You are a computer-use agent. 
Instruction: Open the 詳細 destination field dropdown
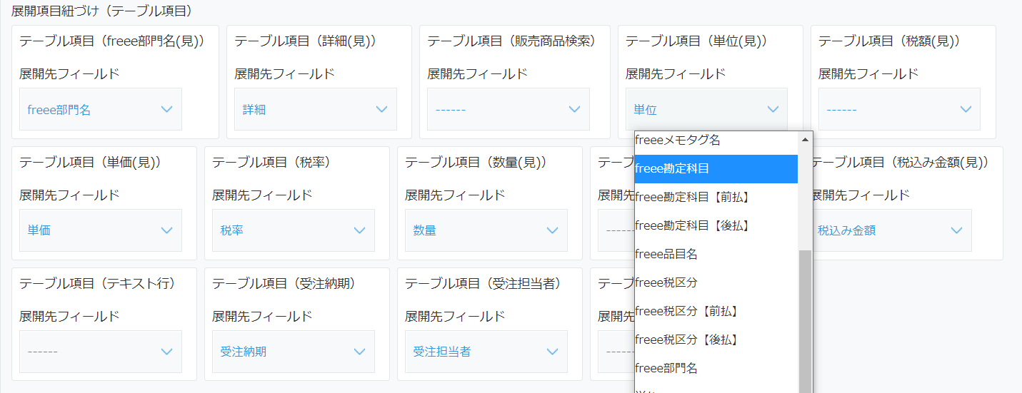(316, 109)
